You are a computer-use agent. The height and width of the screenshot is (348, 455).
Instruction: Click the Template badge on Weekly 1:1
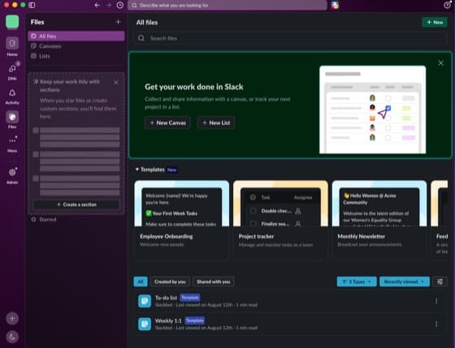click(x=195, y=320)
